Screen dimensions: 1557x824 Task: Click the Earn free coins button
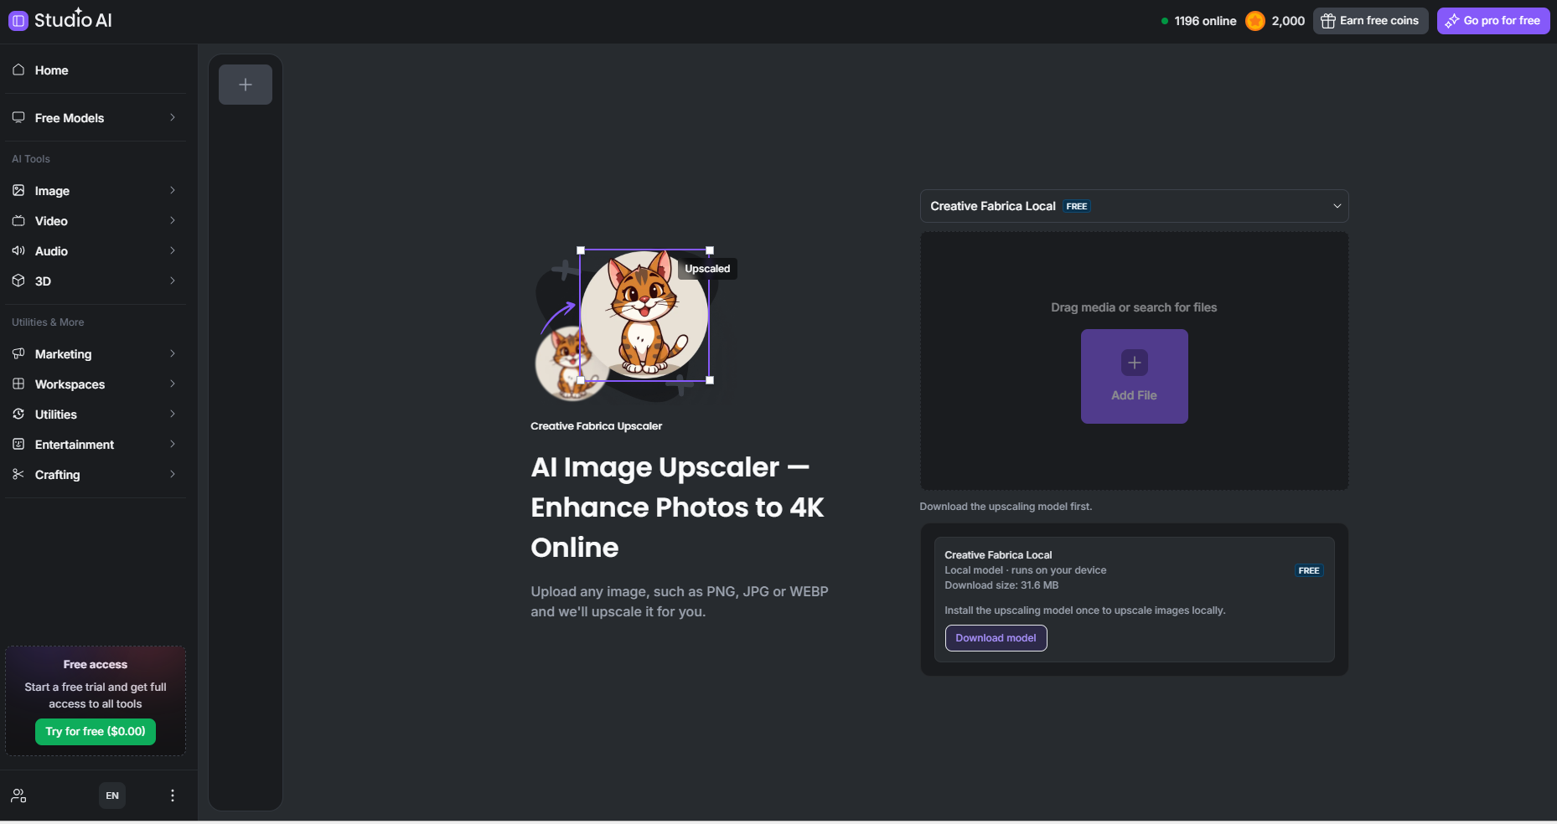pyautogui.click(x=1370, y=21)
